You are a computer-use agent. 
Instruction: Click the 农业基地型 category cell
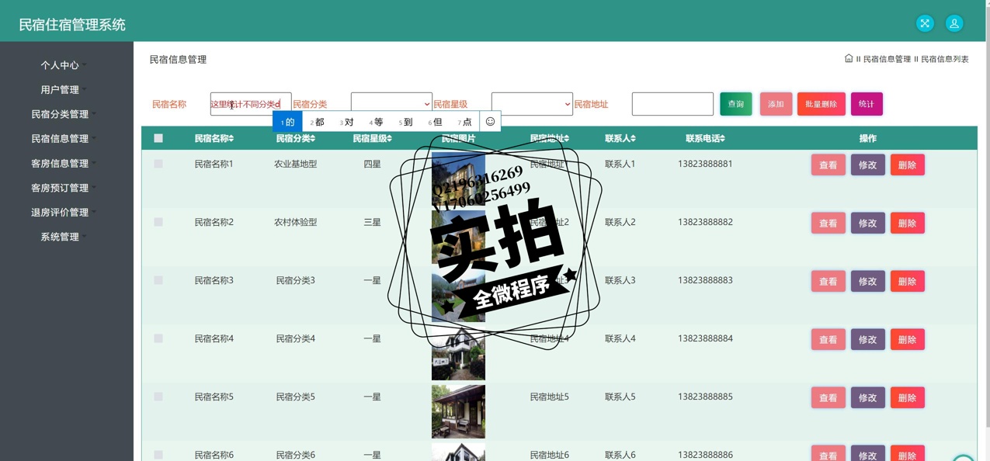point(296,164)
